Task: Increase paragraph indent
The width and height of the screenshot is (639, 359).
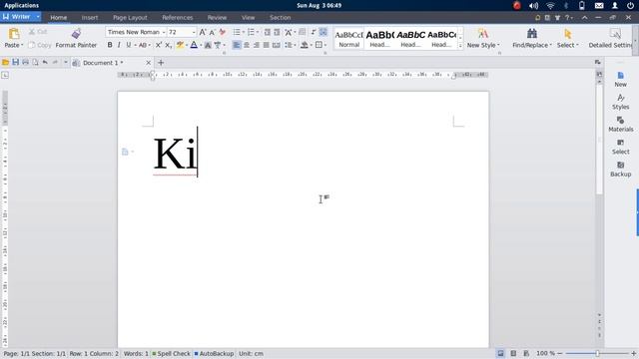Action: pos(278,32)
